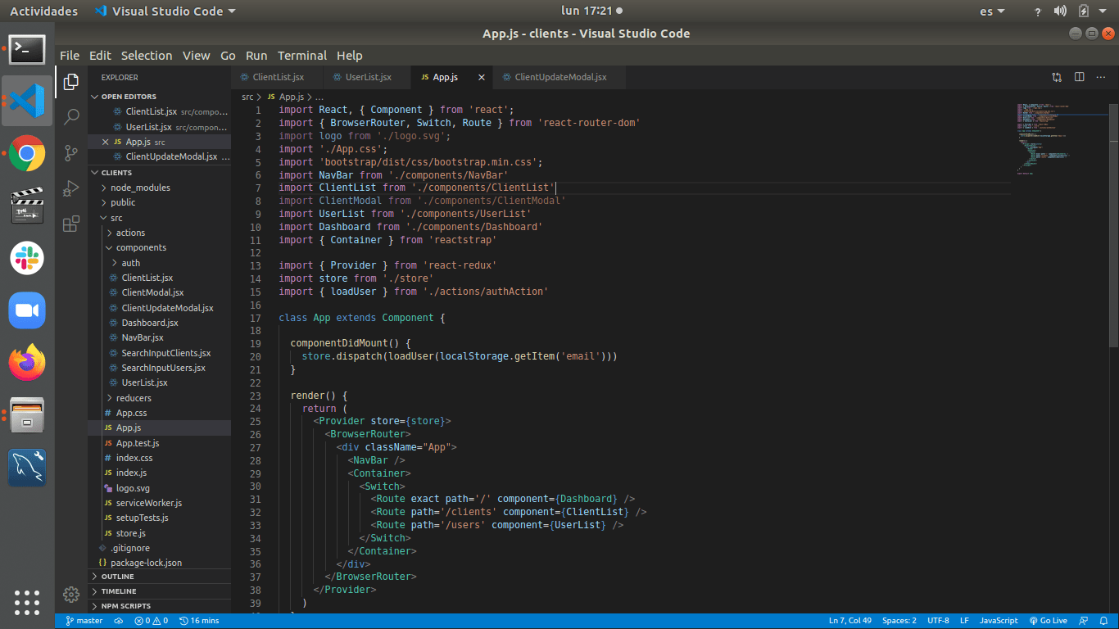The height and width of the screenshot is (629, 1119).
Task: Click the Manage gear icon
Action: tap(71, 594)
